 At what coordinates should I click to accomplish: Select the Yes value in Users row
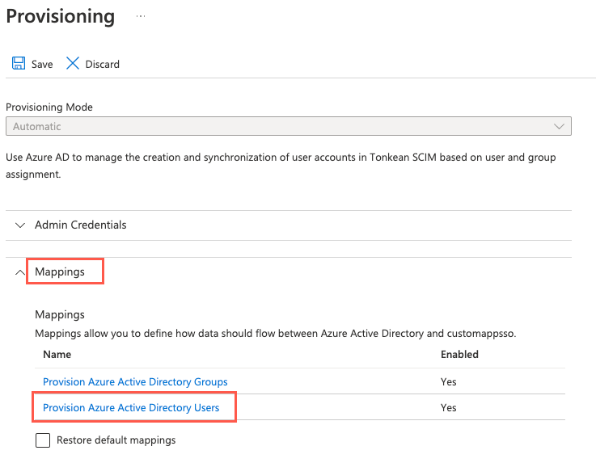448,408
